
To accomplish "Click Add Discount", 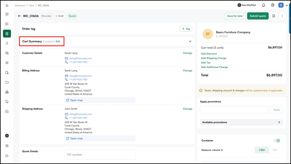I will pos(209,54).
